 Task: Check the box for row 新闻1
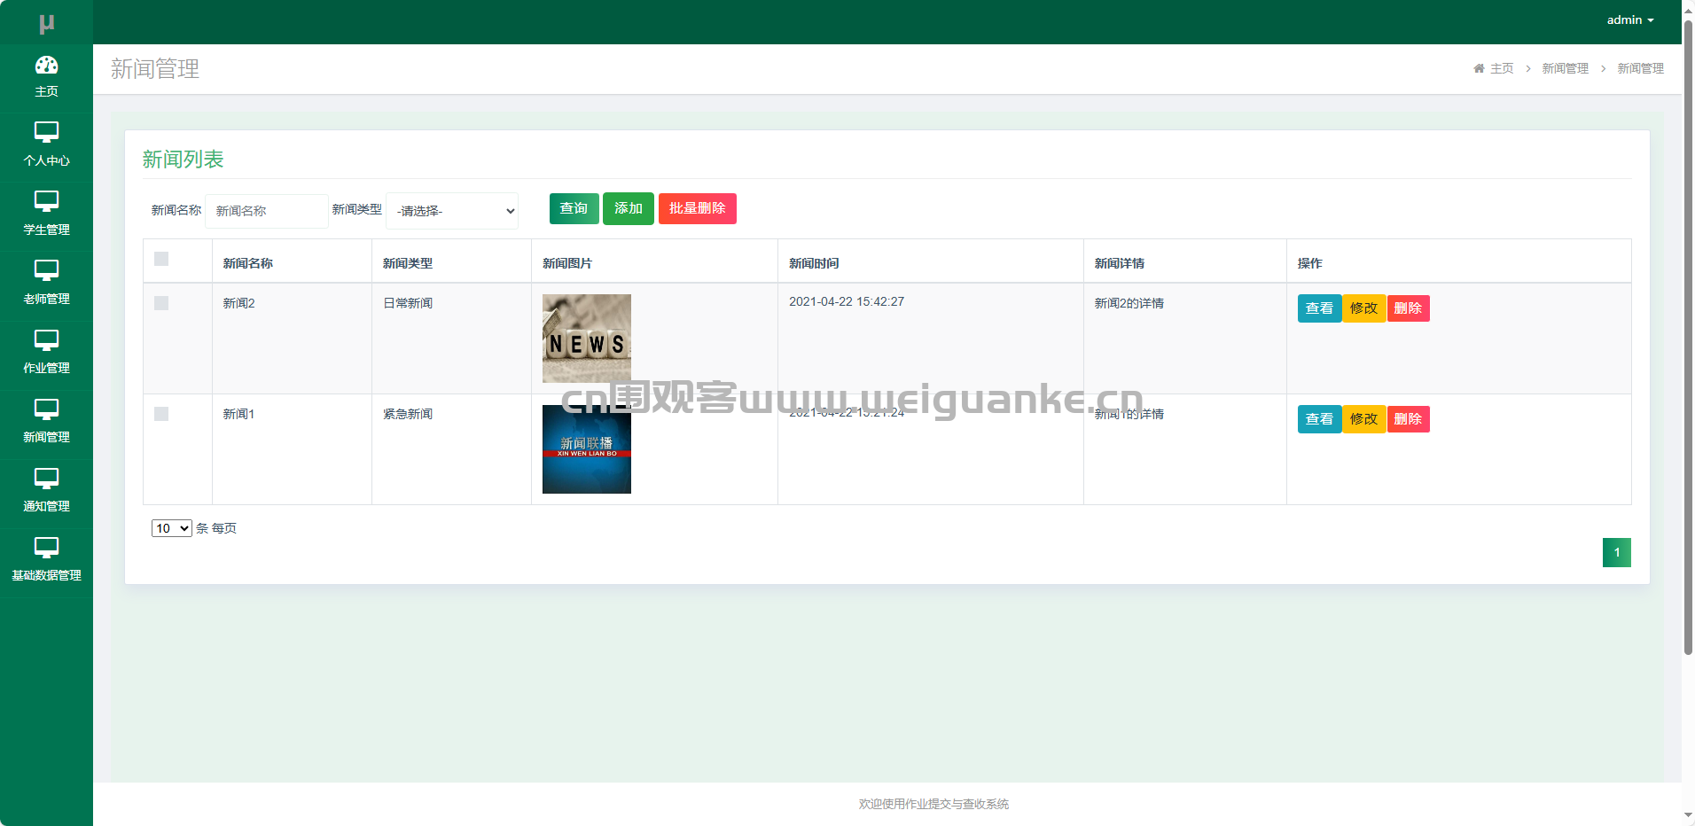161,414
